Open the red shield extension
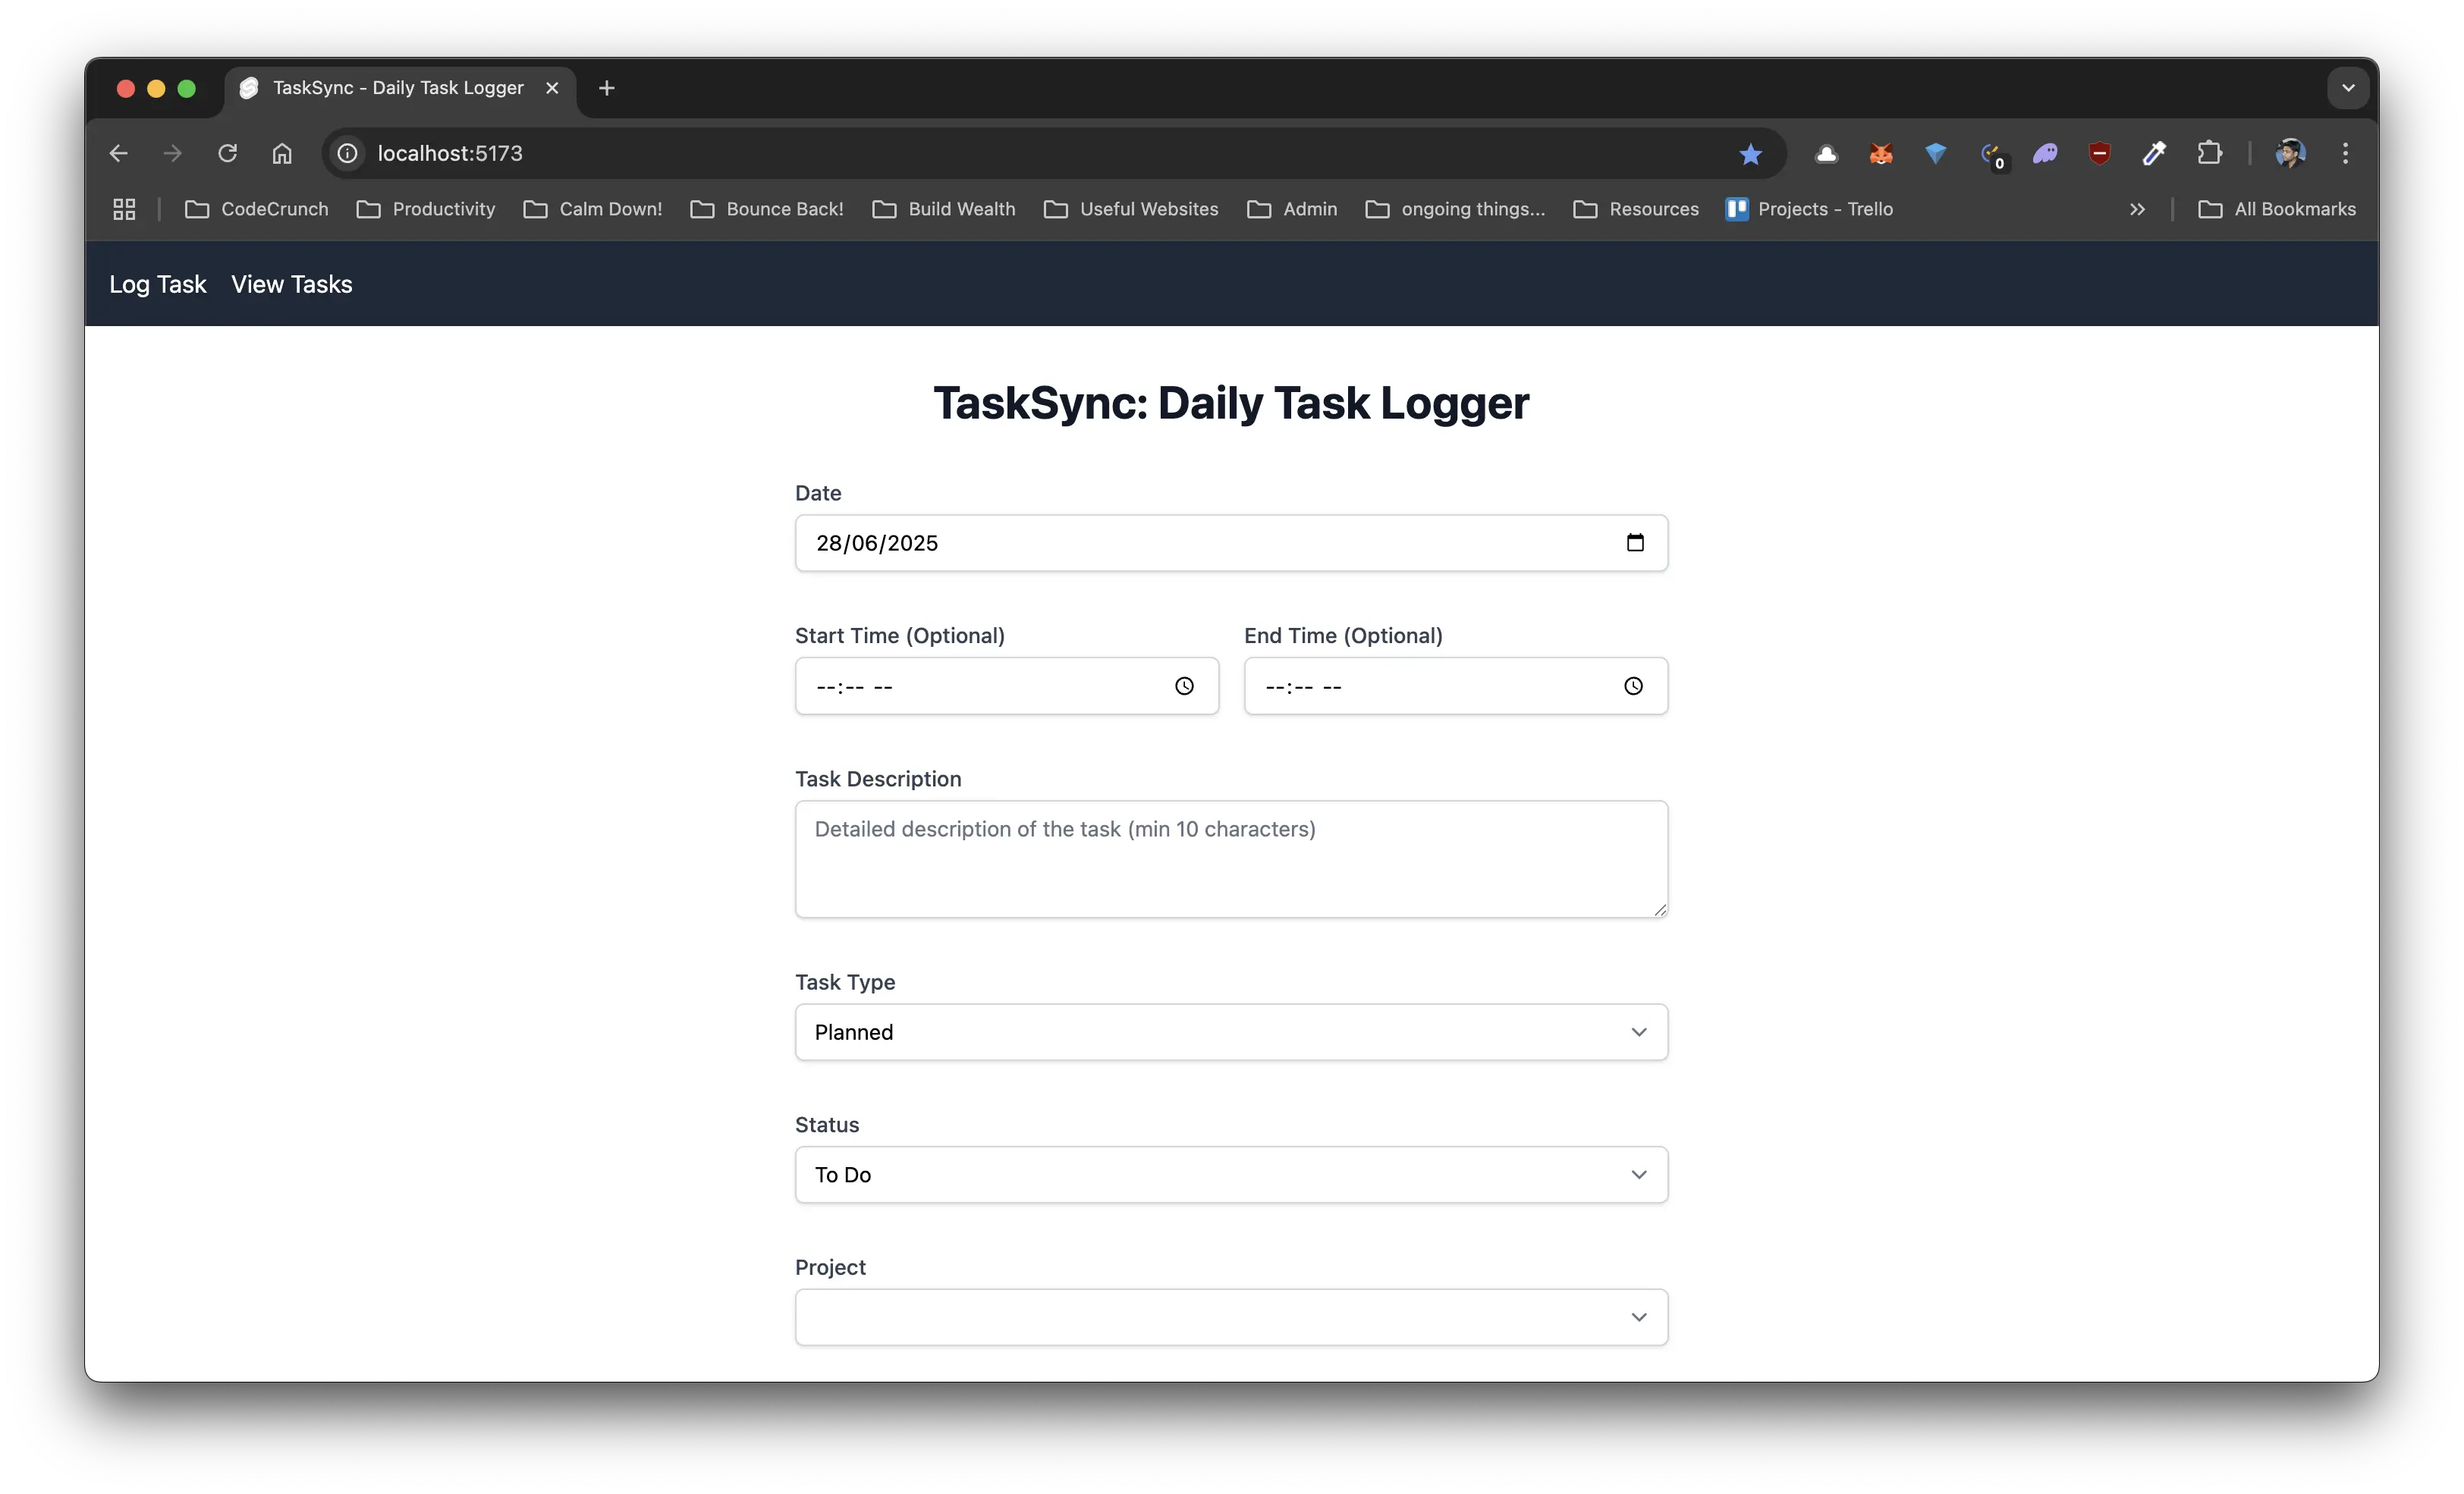 [x=2099, y=153]
